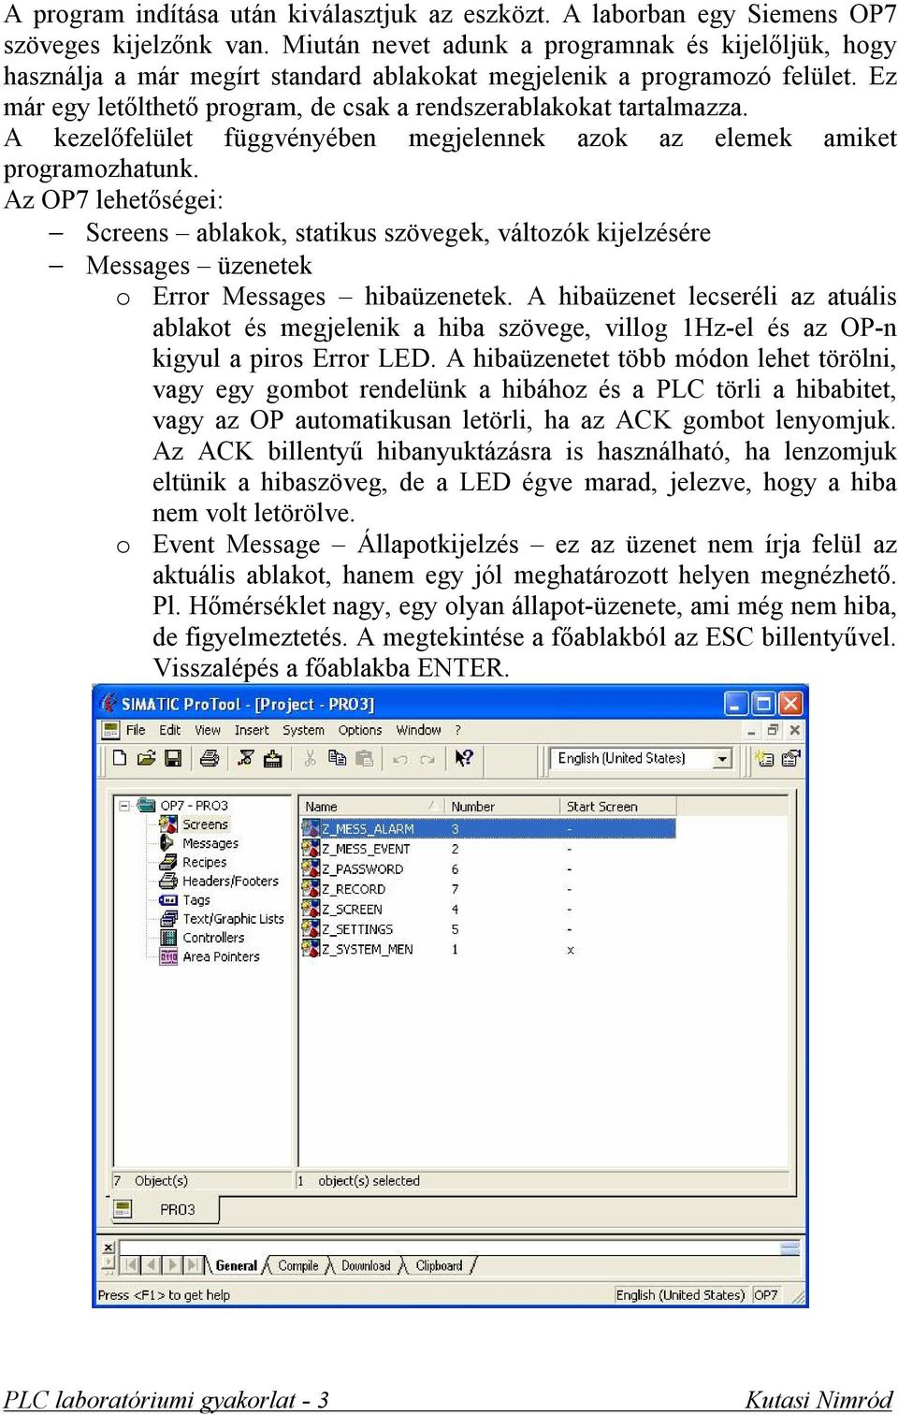The width and height of the screenshot is (898, 1415).
Task: Click the New project toolbar icon
Action: point(120,758)
